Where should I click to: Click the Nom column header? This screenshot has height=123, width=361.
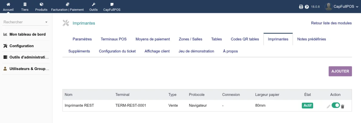69,94
